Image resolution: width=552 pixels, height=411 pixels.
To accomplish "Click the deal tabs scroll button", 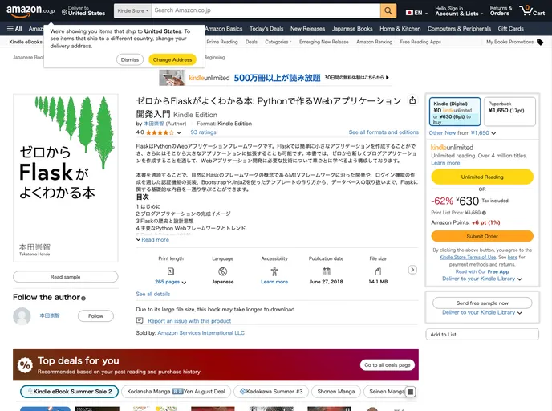I will tap(411, 392).
